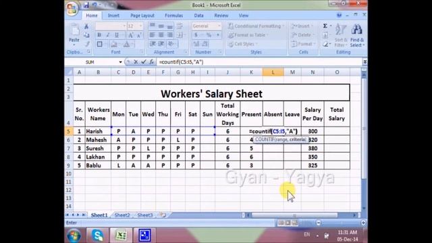
Task: Click the Increase Indent icon
Action: (x=161, y=44)
